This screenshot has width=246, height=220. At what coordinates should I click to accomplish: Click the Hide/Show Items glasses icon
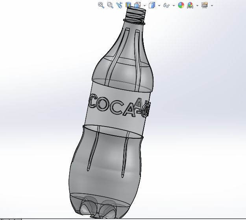[x=166, y=5]
